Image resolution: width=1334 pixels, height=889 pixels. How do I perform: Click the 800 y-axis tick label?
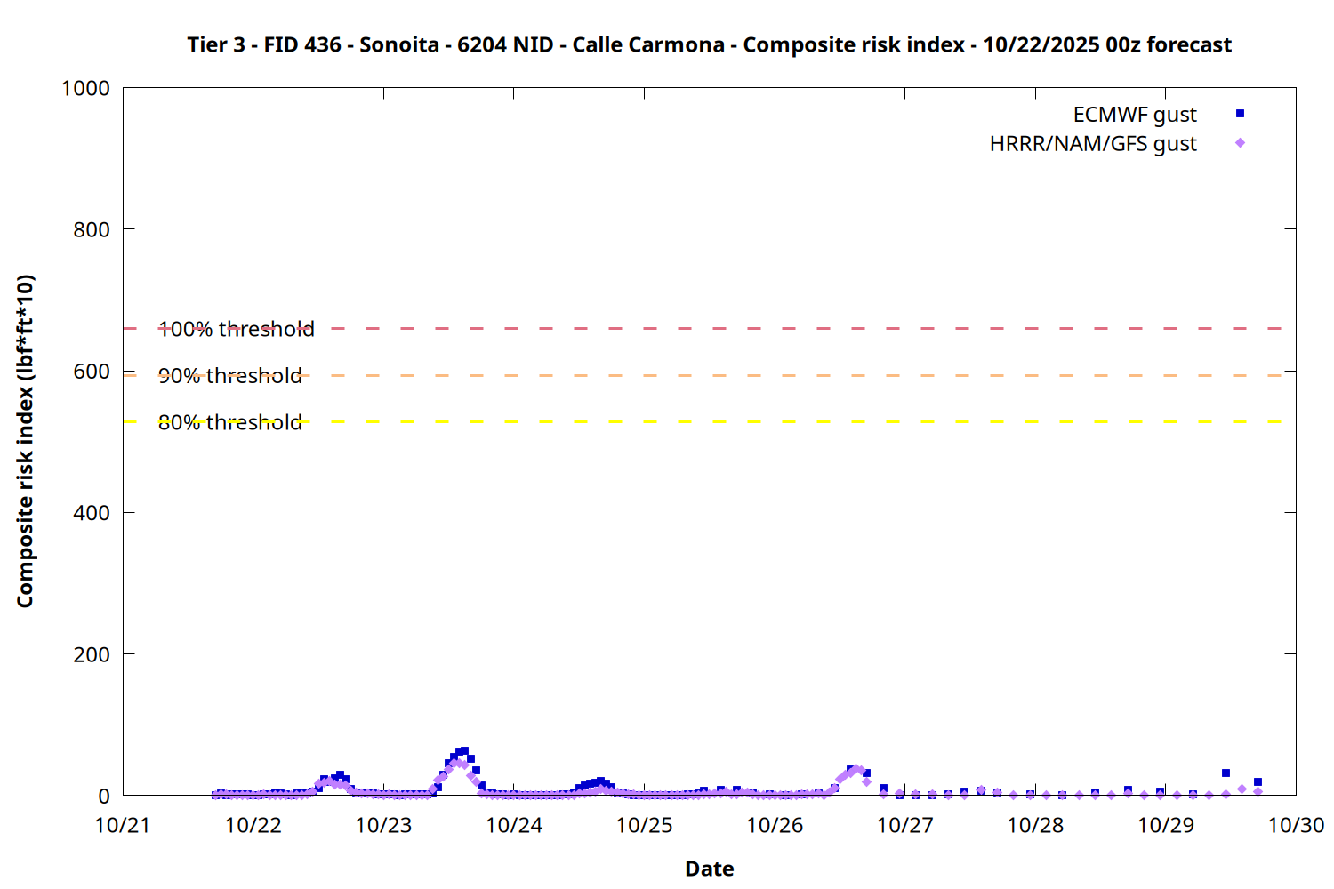coord(92,229)
